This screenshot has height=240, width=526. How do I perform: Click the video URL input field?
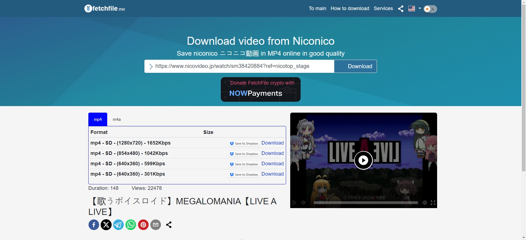click(239, 66)
